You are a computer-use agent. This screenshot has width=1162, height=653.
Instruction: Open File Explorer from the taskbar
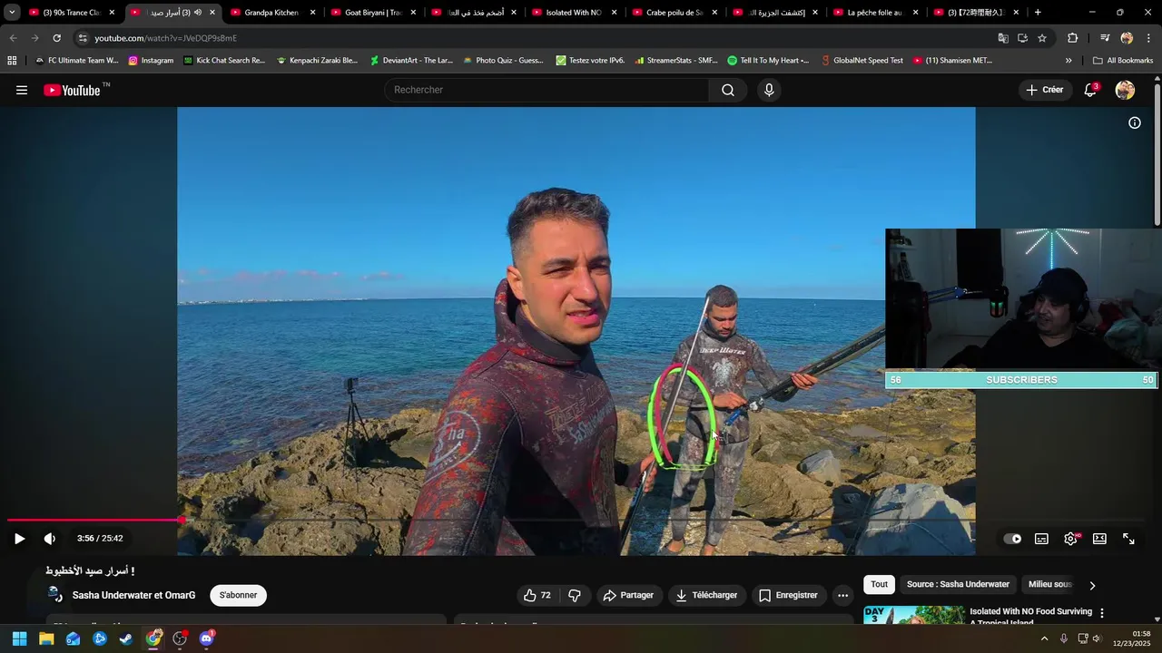pyautogui.click(x=46, y=638)
